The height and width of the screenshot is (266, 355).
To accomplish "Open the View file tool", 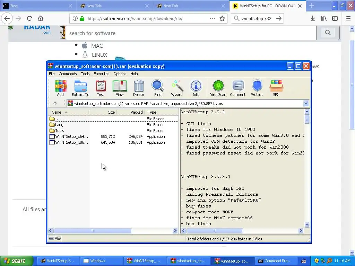I will click(x=120, y=88).
